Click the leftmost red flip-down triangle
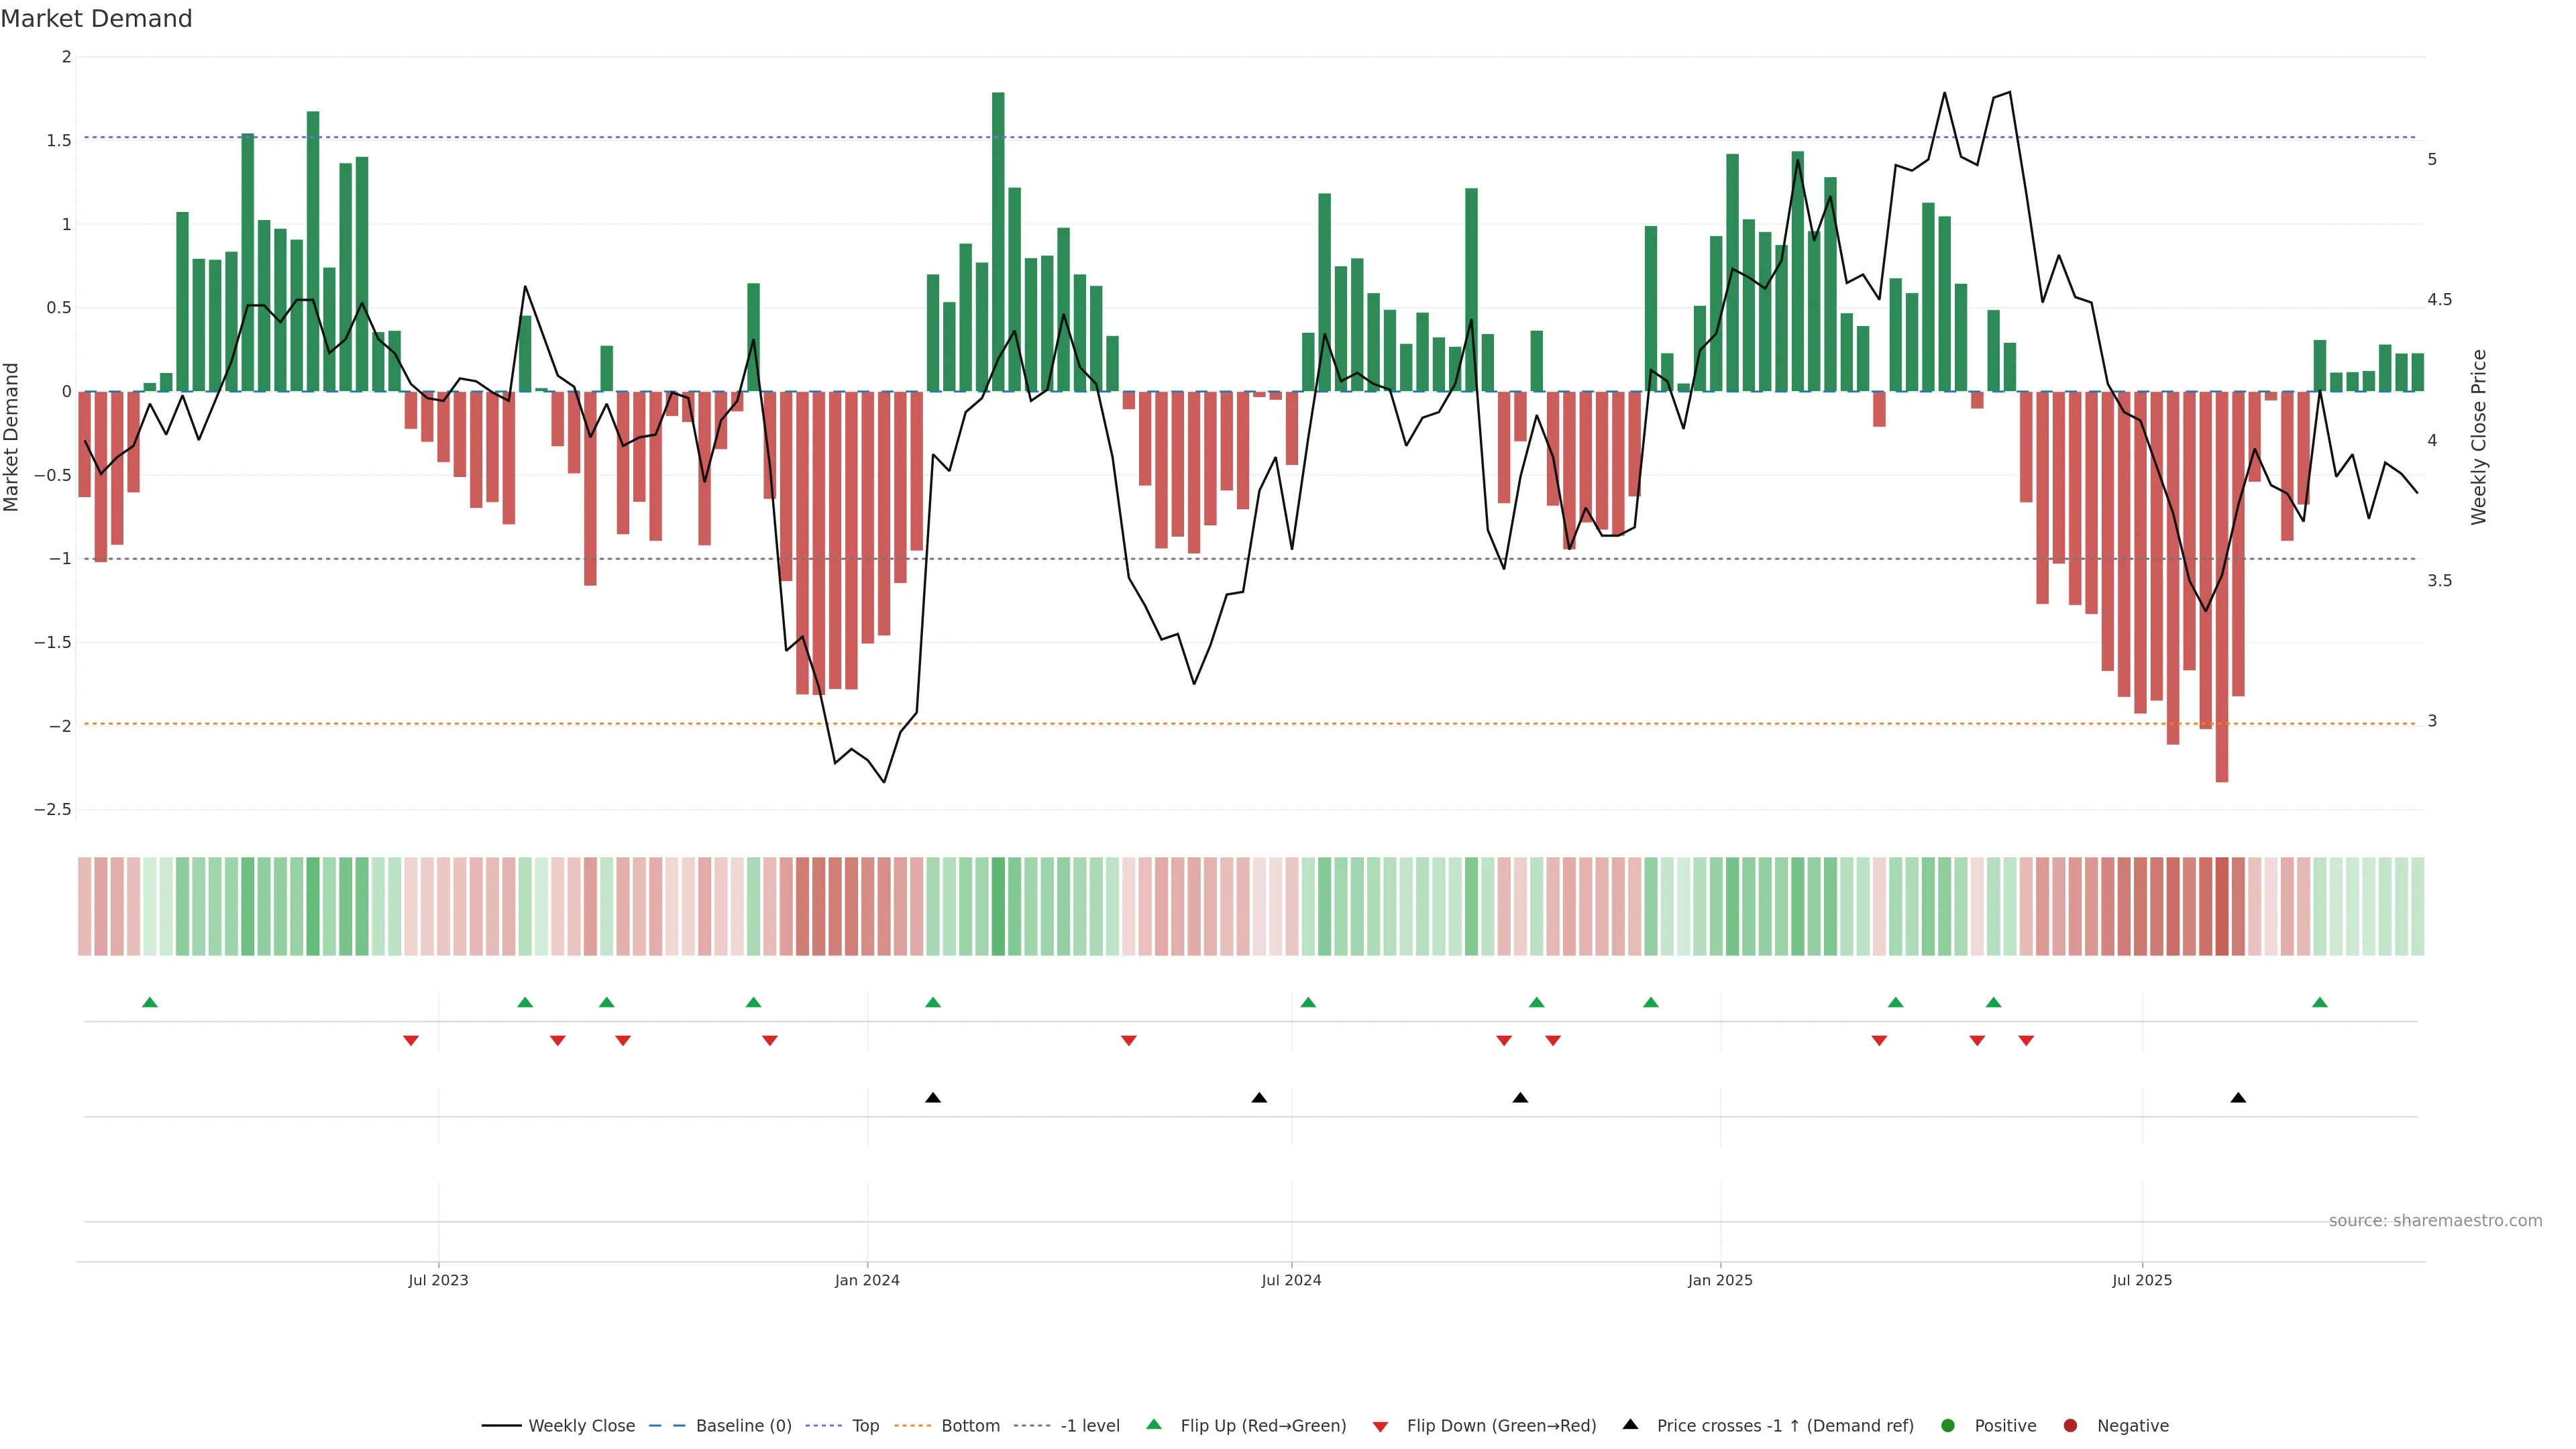The height and width of the screenshot is (1449, 2576). (x=410, y=1041)
